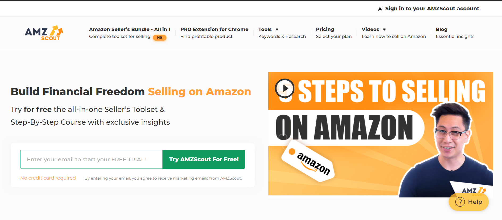Image resolution: width=502 pixels, height=220 pixels.
Task: Click the user account icon
Action: pyautogui.click(x=380, y=9)
